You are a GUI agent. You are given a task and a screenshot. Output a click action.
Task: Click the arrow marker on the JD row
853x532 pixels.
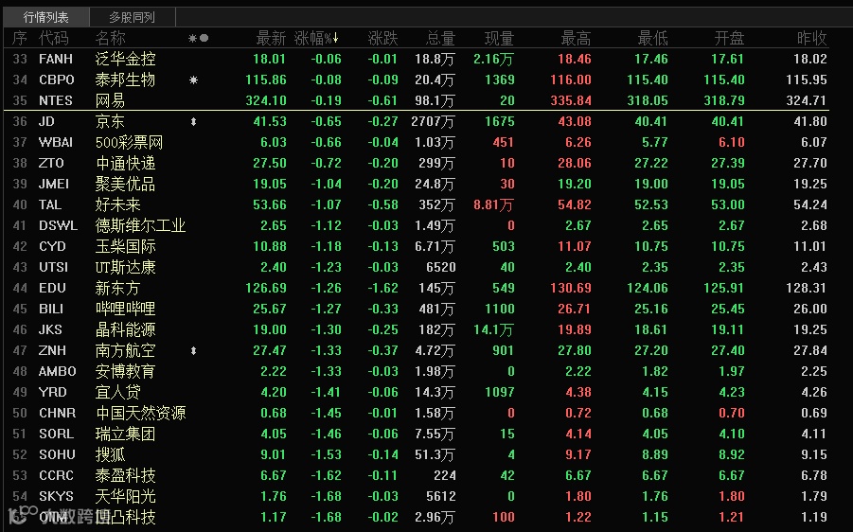[193, 122]
